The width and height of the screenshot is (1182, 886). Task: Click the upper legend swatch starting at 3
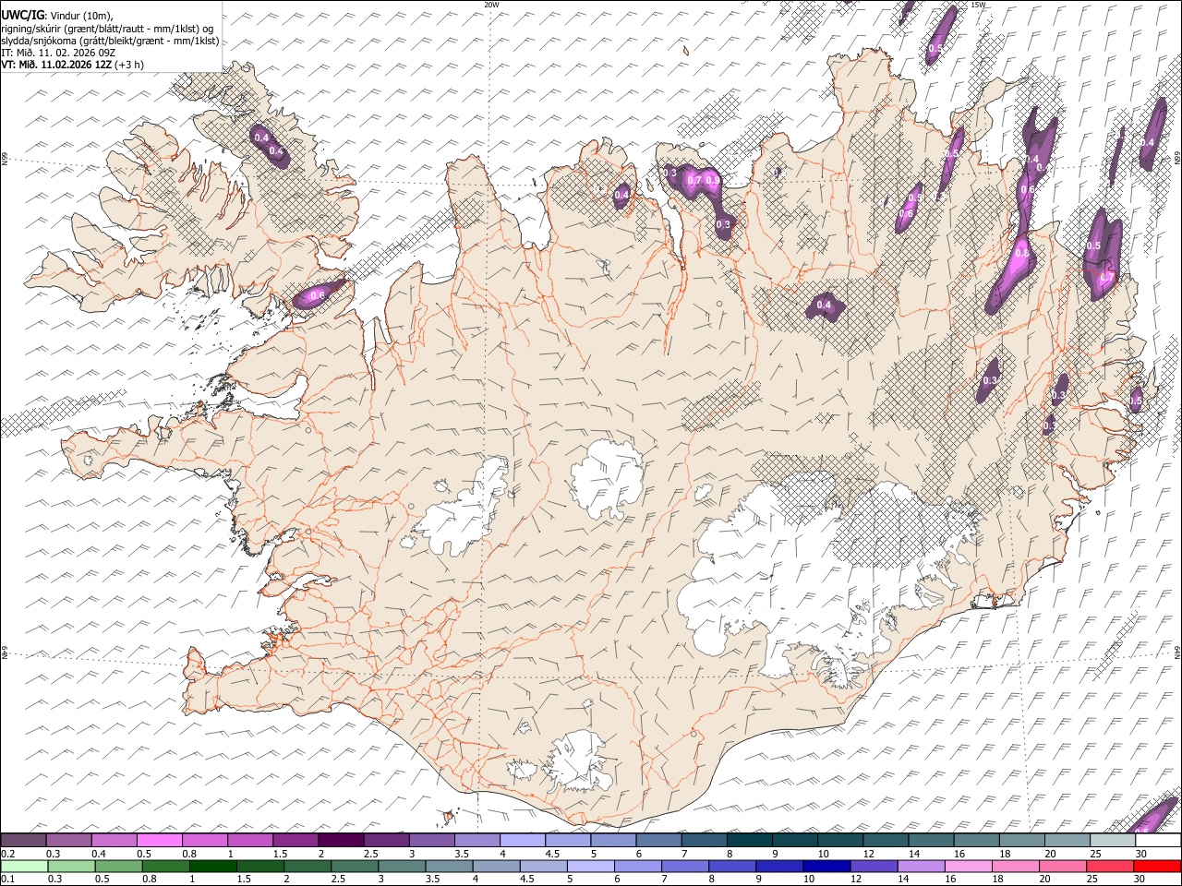[x=432, y=841]
